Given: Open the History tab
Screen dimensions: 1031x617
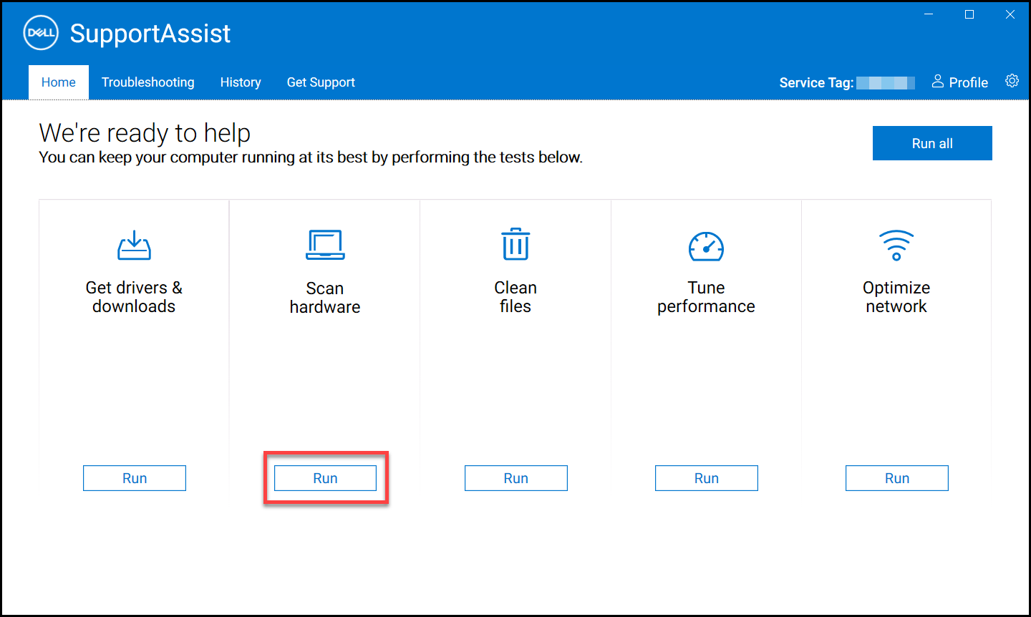Looking at the screenshot, I should (241, 82).
